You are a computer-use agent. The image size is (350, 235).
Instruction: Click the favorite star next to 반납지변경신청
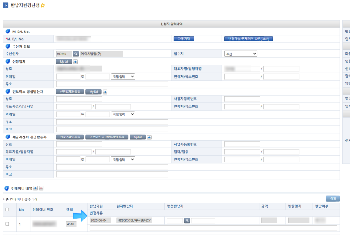click(x=43, y=5)
